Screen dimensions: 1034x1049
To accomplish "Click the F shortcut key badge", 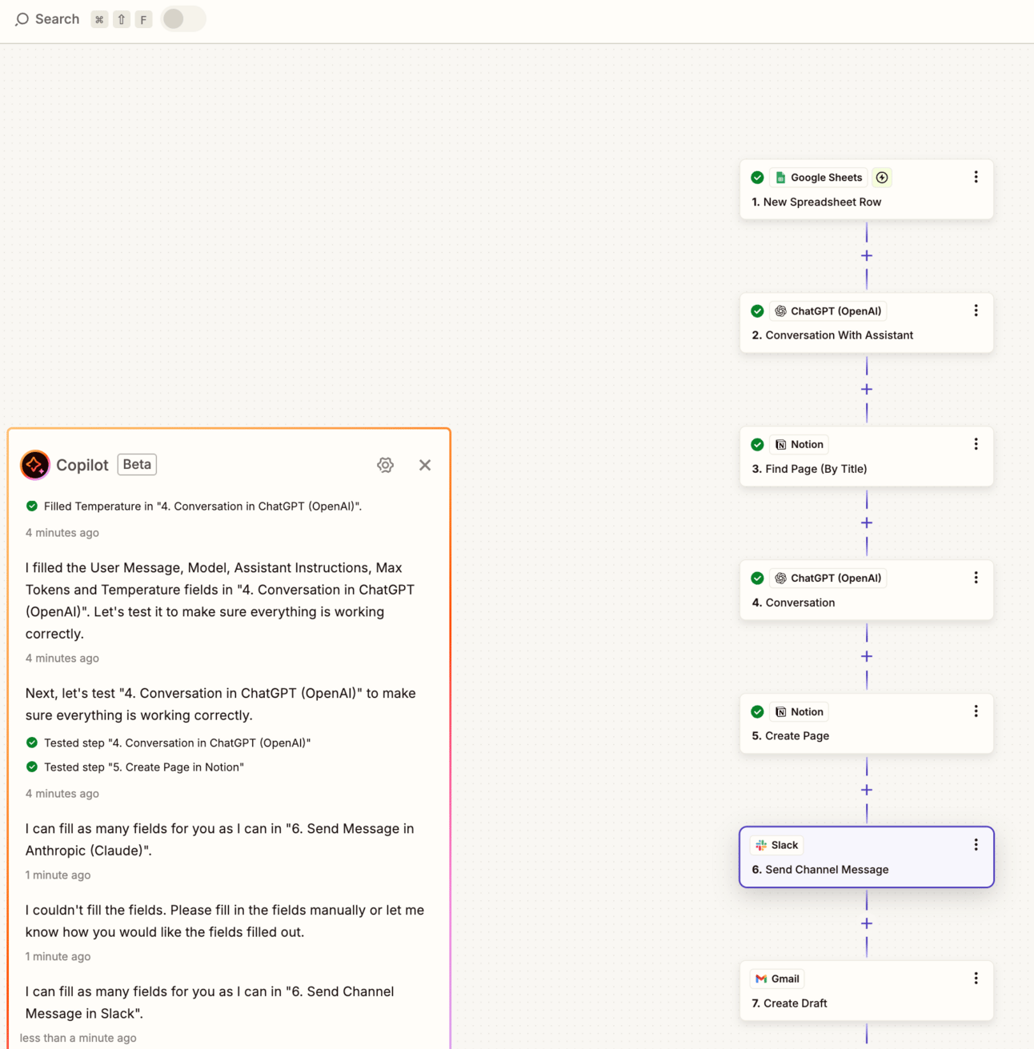I will tap(143, 19).
